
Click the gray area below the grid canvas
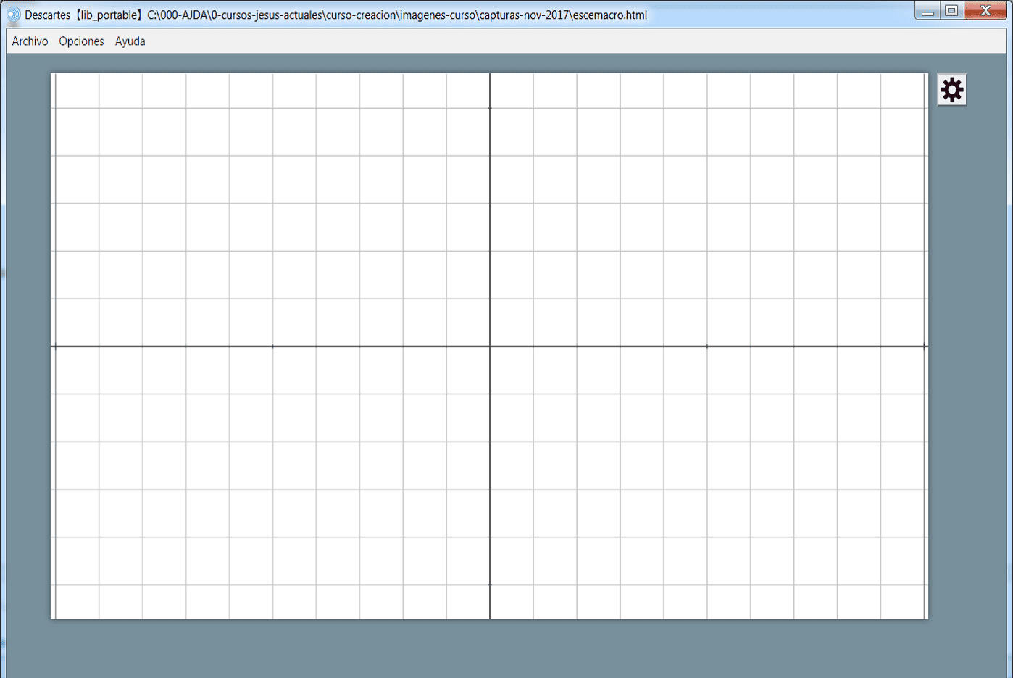coord(490,648)
